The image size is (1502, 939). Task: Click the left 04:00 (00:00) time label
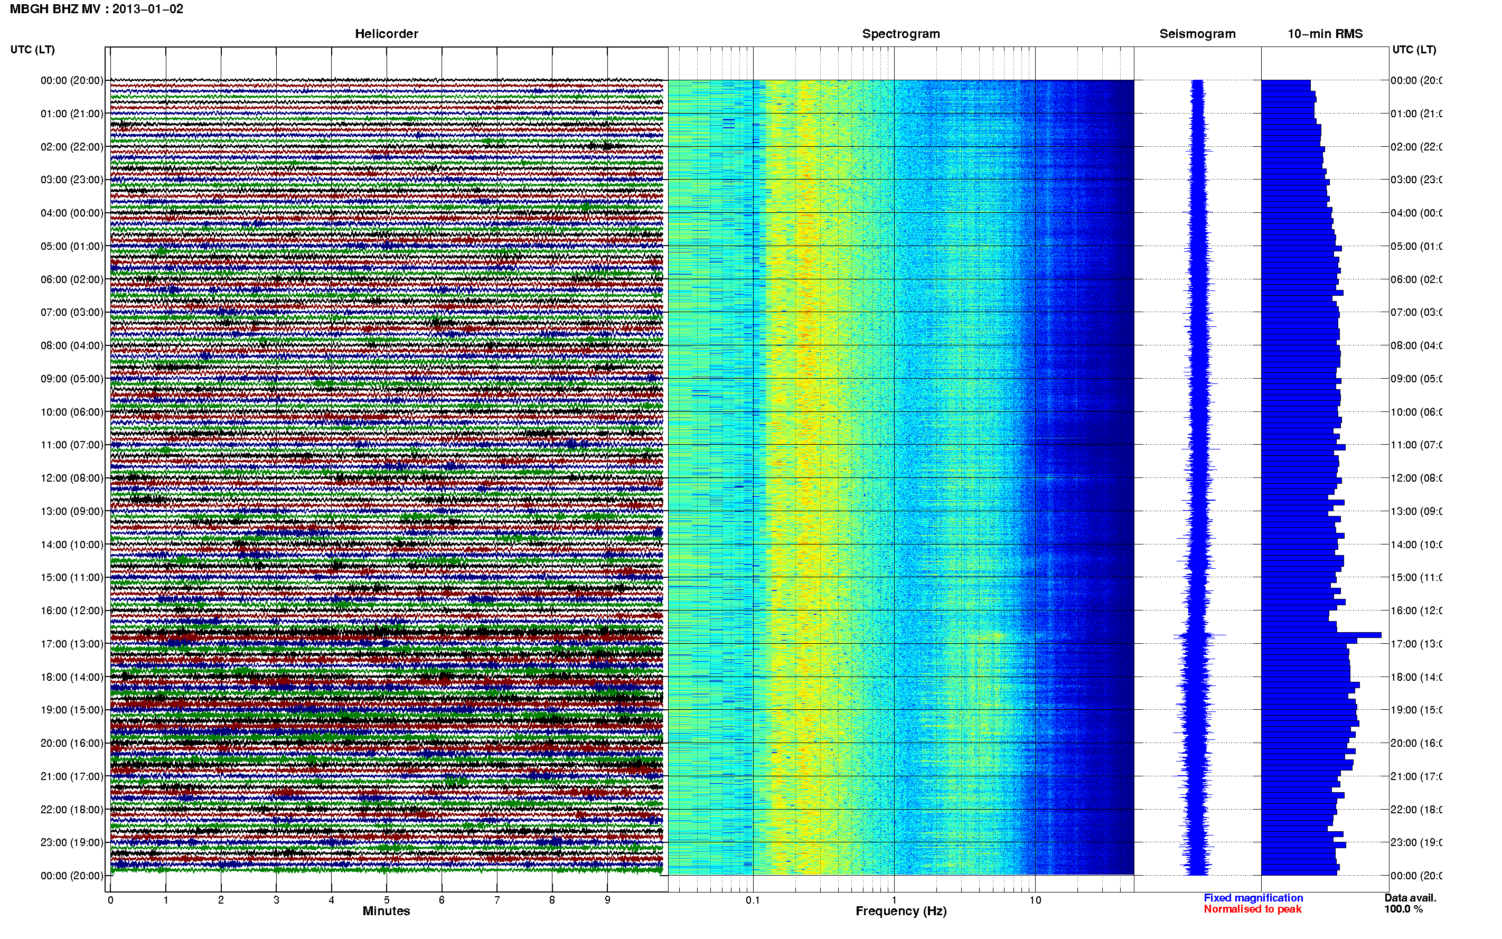tap(72, 213)
